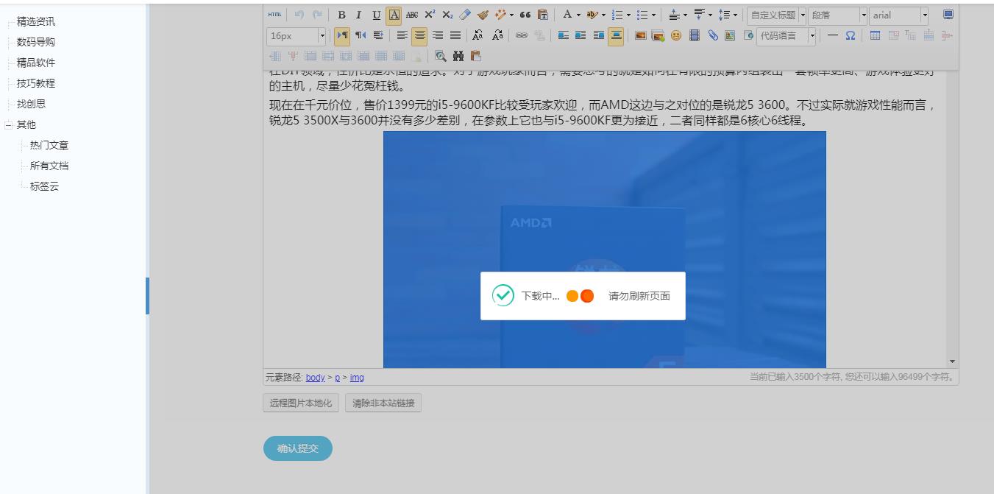
Task: Toggle fullscreen editor mode
Action: [x=948, y=15]
